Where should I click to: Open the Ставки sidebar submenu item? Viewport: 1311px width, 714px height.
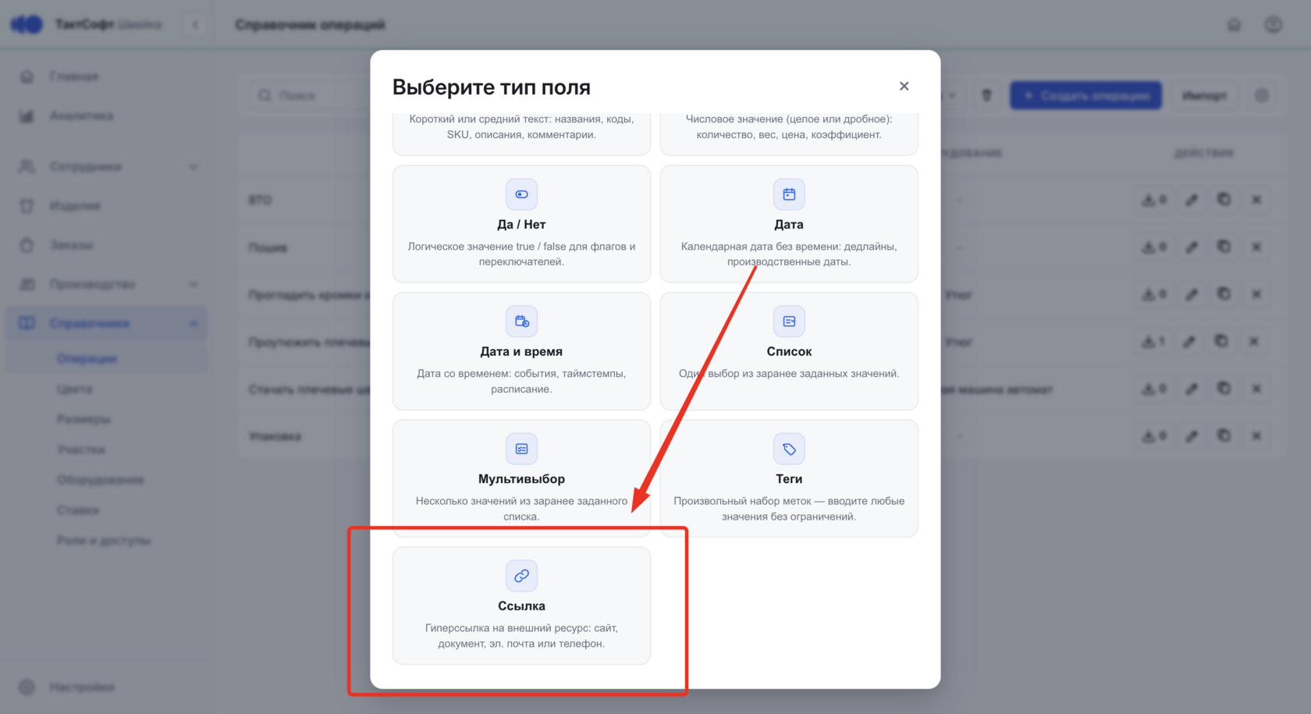click(78, 510)
